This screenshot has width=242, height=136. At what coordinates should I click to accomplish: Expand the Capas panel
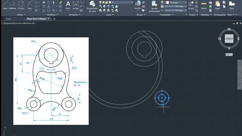[x=110, y=15]
